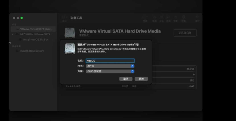Click the 抹掉 button in the erase dialog
236x121 pixels.
141,79
